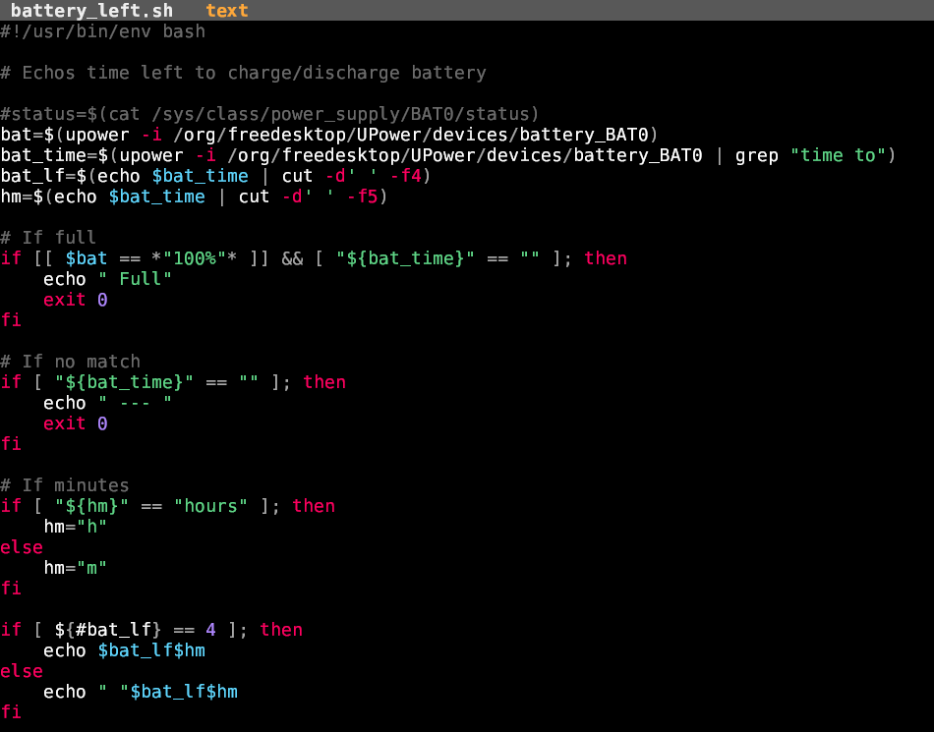Screen dimensions: 934x732
Task: Click the echo " --- " line
Action: click(x=108, y=403)
